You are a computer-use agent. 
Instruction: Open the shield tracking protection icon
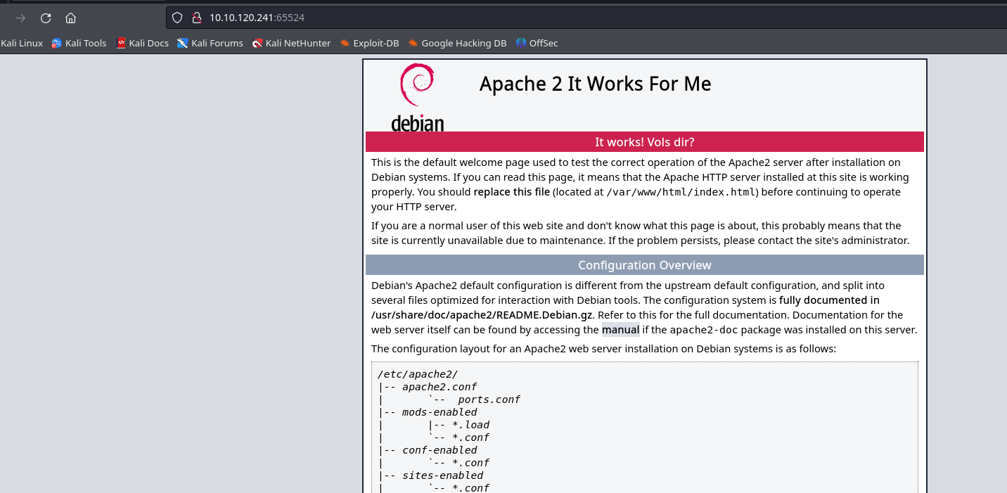click(x=177, y=18)
